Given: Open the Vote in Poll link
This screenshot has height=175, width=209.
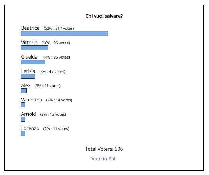Looking at the screenshot, I should pos(104,159).
